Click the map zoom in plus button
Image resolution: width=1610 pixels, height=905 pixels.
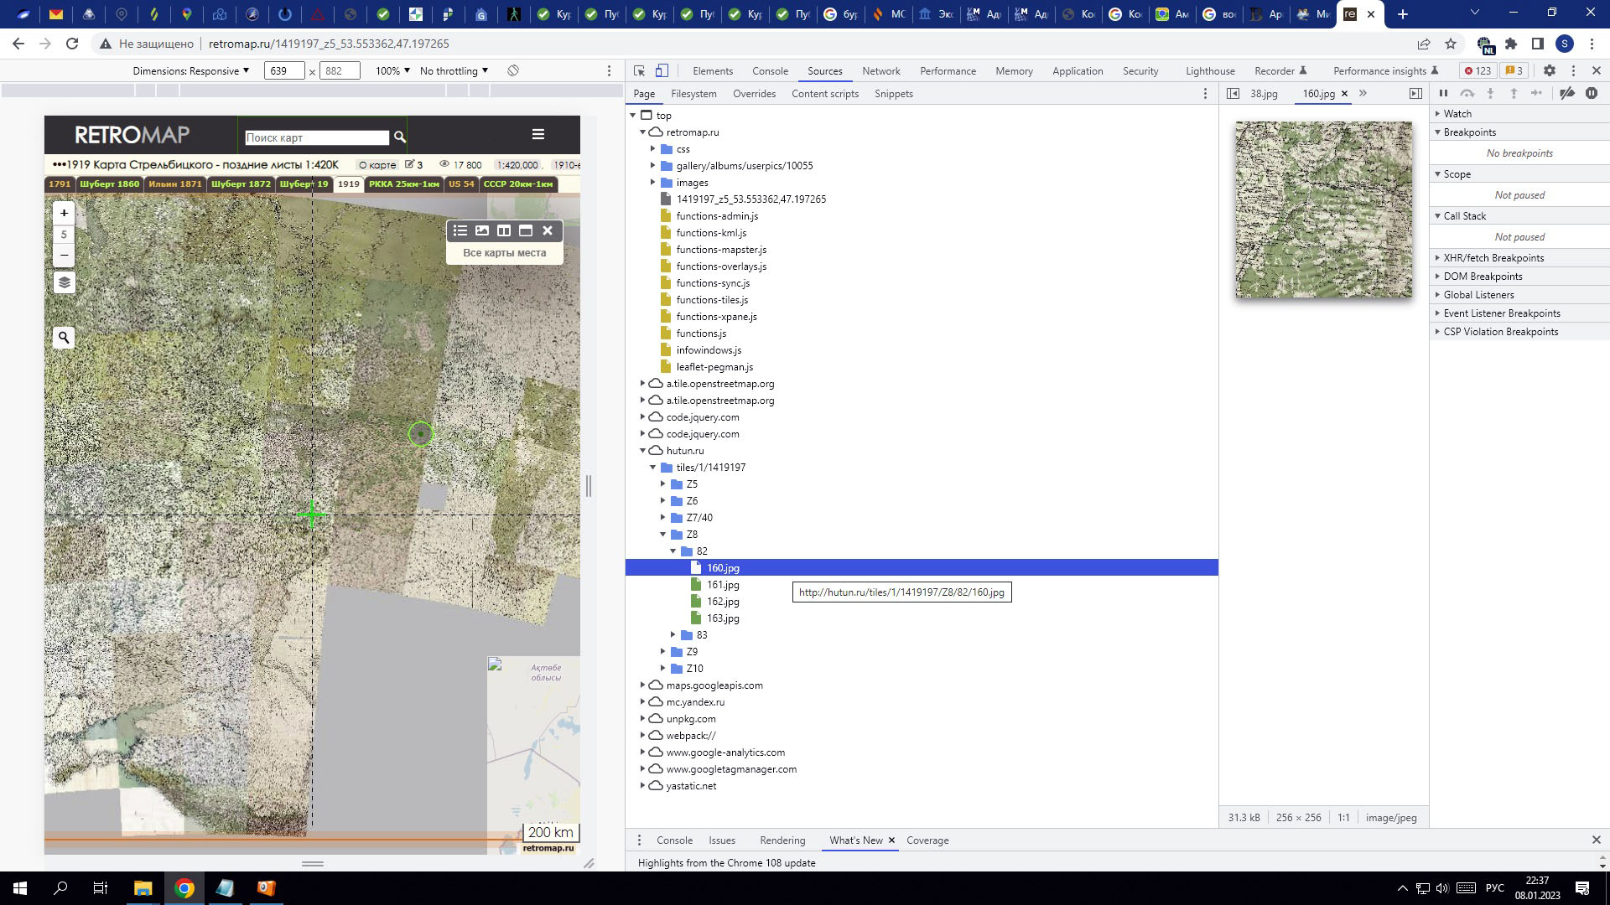coord(64,213)
